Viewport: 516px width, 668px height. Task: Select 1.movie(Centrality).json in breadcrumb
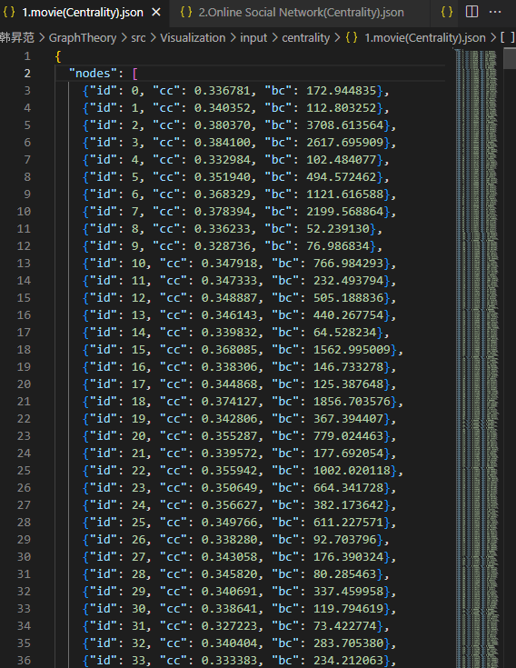click(425, 38)
